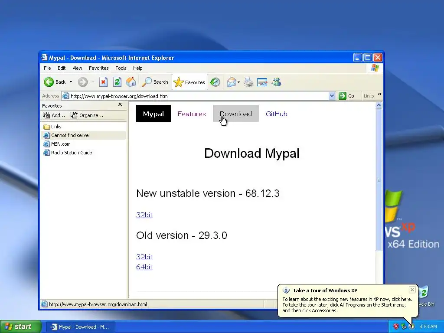This screenshot has width=444, height=333.
Task: Print the page with the printer icon
Action: (248, 82)
